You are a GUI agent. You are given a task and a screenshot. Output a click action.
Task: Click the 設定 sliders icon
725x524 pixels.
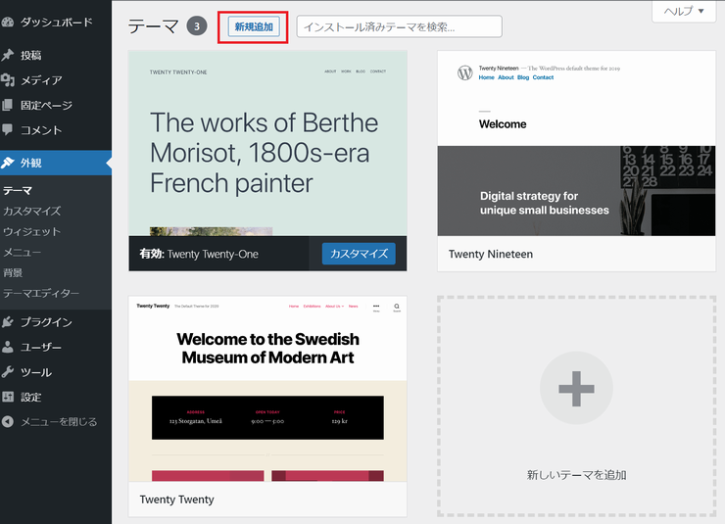[8, 397]
